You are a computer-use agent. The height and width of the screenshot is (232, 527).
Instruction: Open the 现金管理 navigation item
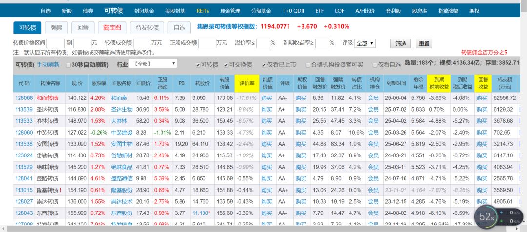pos(230,11)
